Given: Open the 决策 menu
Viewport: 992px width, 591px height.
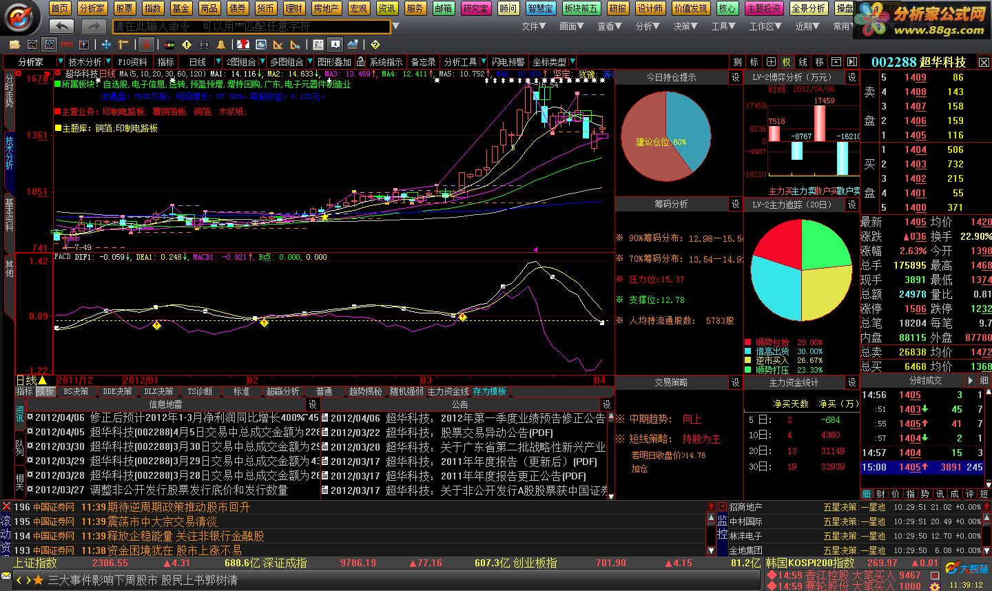Looking at the screenshot, I should pos(685,26).
